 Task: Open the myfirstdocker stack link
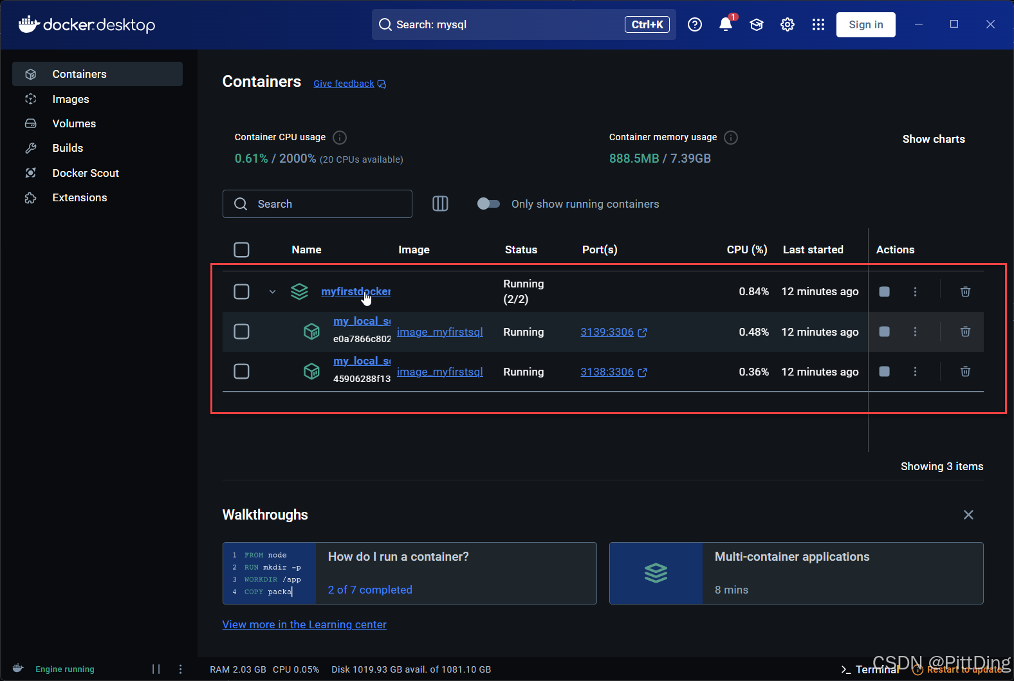click(356, 291)
